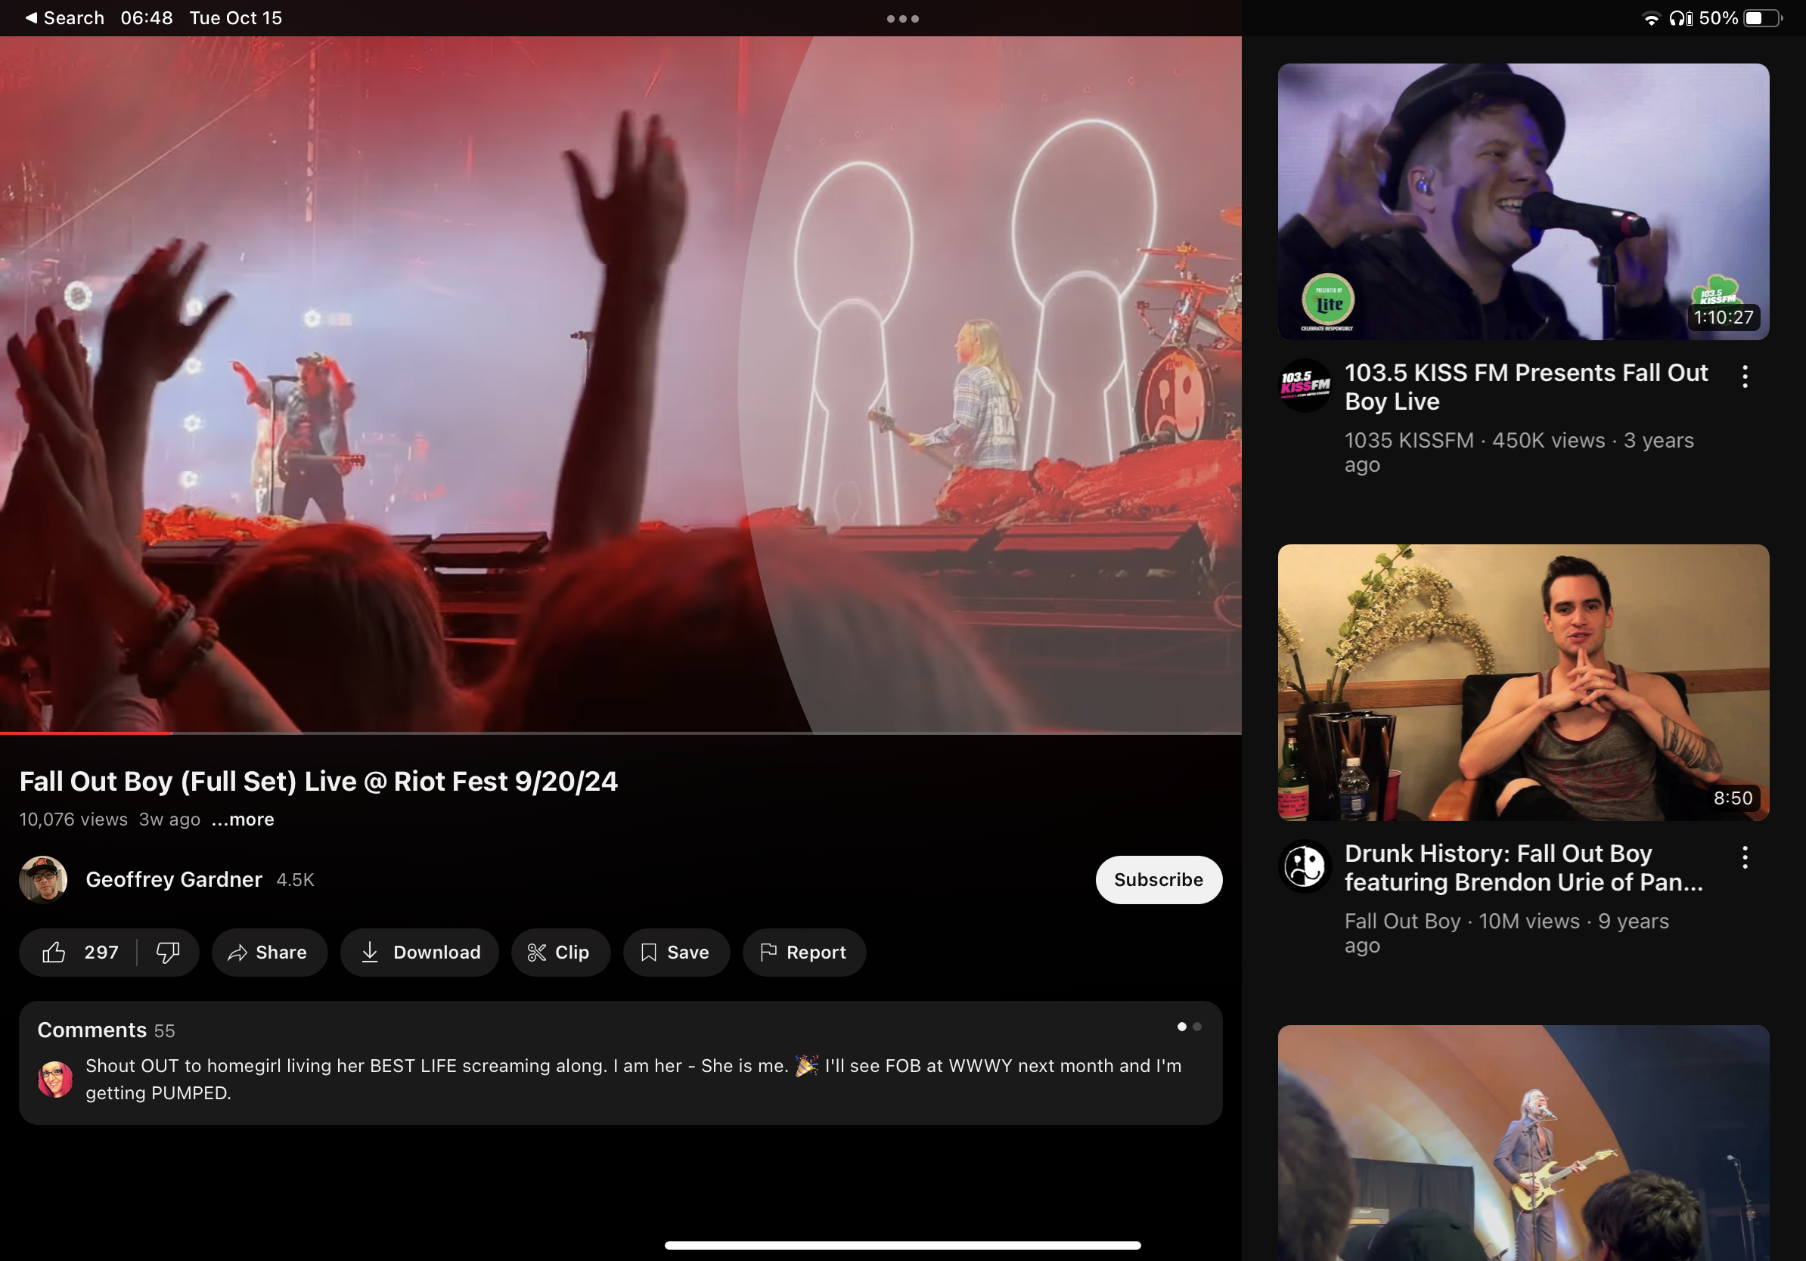The width and height of the screenshot is (1806, 1261).
Task: Tap the comments carousel page dots
Action: [x=1190, y=1027]
